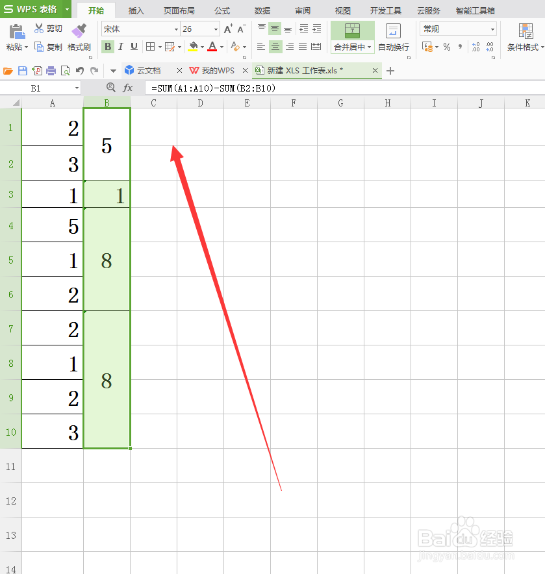Switch to the 公式 ribbon tab
The image size is (545, 574).
(x=222, y=10)
